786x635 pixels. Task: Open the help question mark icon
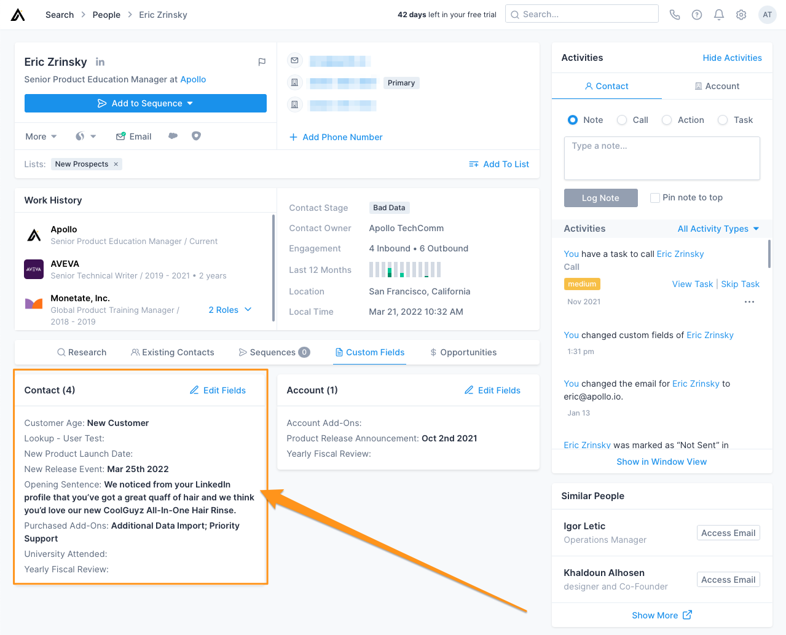(697, 15)
